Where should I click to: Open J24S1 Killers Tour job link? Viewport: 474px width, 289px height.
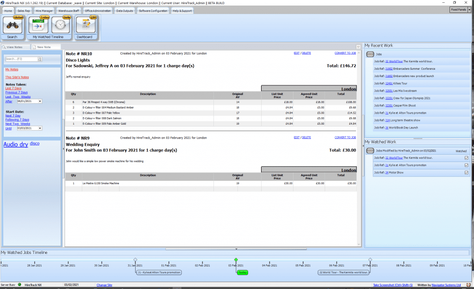point(389,84)
